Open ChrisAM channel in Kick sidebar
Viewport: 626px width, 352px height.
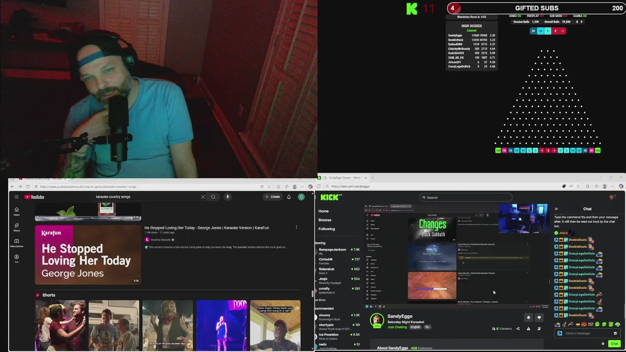[x=338, y=261]
